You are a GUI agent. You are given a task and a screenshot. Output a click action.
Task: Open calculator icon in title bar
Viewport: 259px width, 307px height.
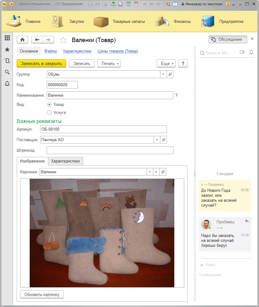pyautogui.click(x=128, y=4)
